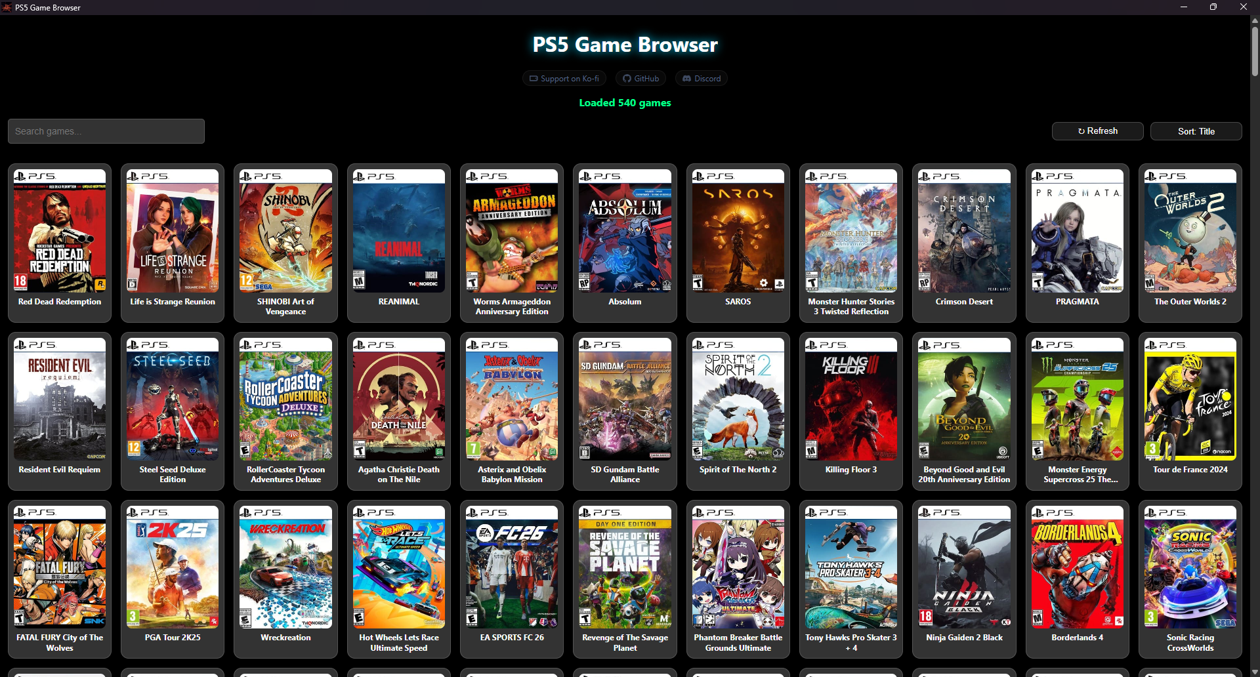Select Monster Hunter Stories 3 cover

coord(851,231)
